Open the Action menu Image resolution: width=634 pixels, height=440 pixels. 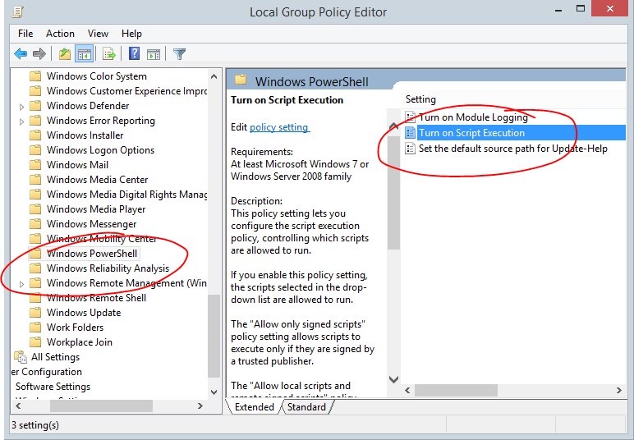(60, 34)
